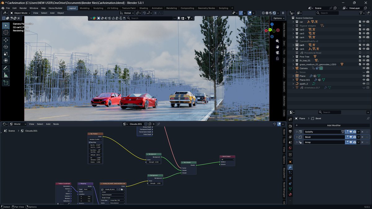Expand the Plane object tree row
Image resolution: width=372 pixels, height=209 pixels.
pyautogui.click(x=293, y=76)
